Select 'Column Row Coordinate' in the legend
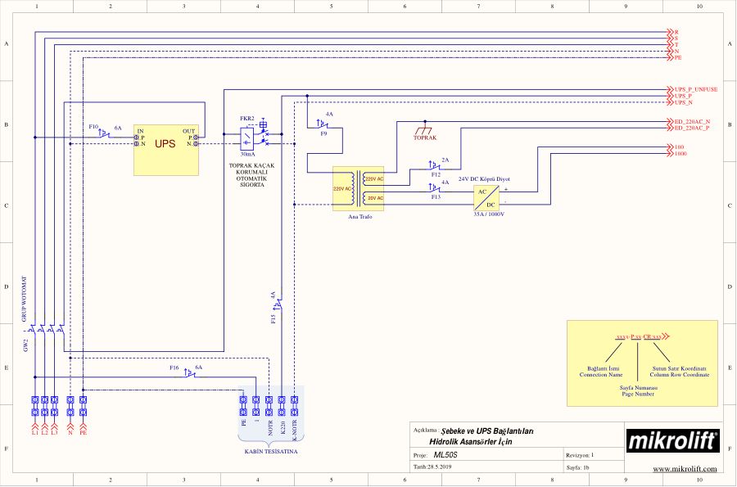The image size is (737, 487). click(x=680, y=375)
